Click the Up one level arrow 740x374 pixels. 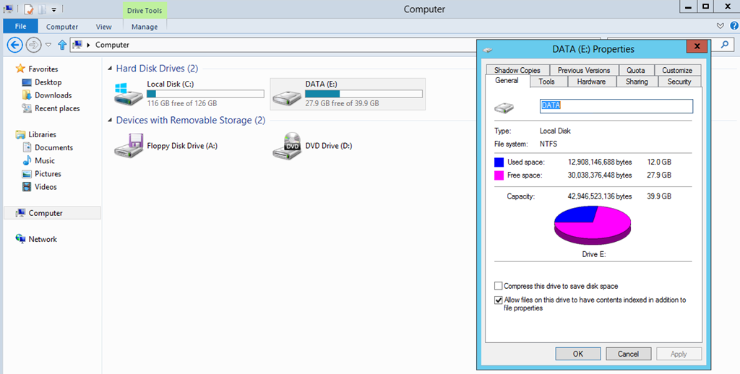click(62, 45)
